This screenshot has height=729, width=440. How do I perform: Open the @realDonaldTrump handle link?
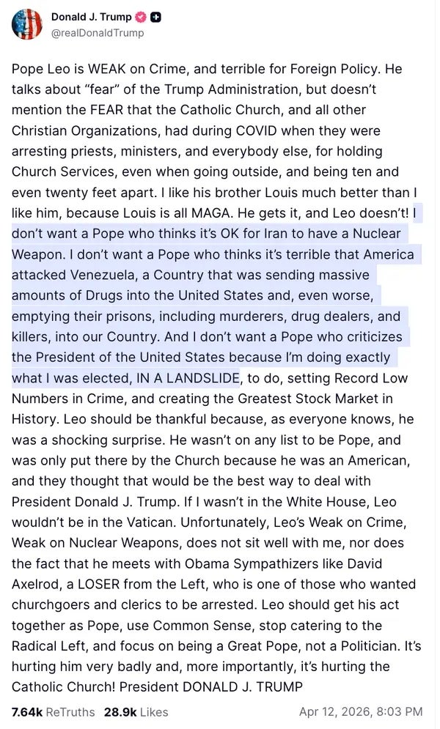[97, 32]
